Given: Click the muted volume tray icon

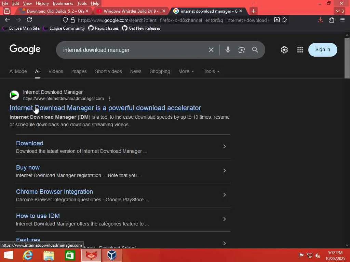Looking at the screenshot, I should click(318, 255).
